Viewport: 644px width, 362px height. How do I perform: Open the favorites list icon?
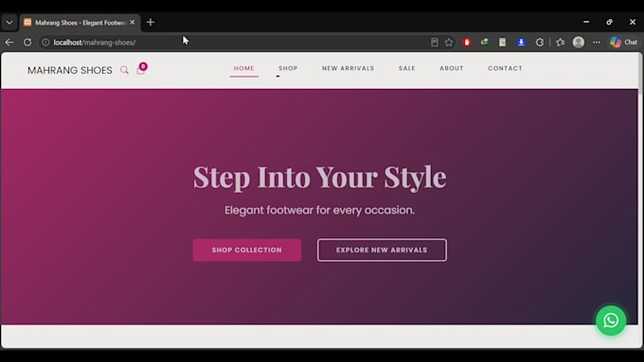[x=561, y=43]
